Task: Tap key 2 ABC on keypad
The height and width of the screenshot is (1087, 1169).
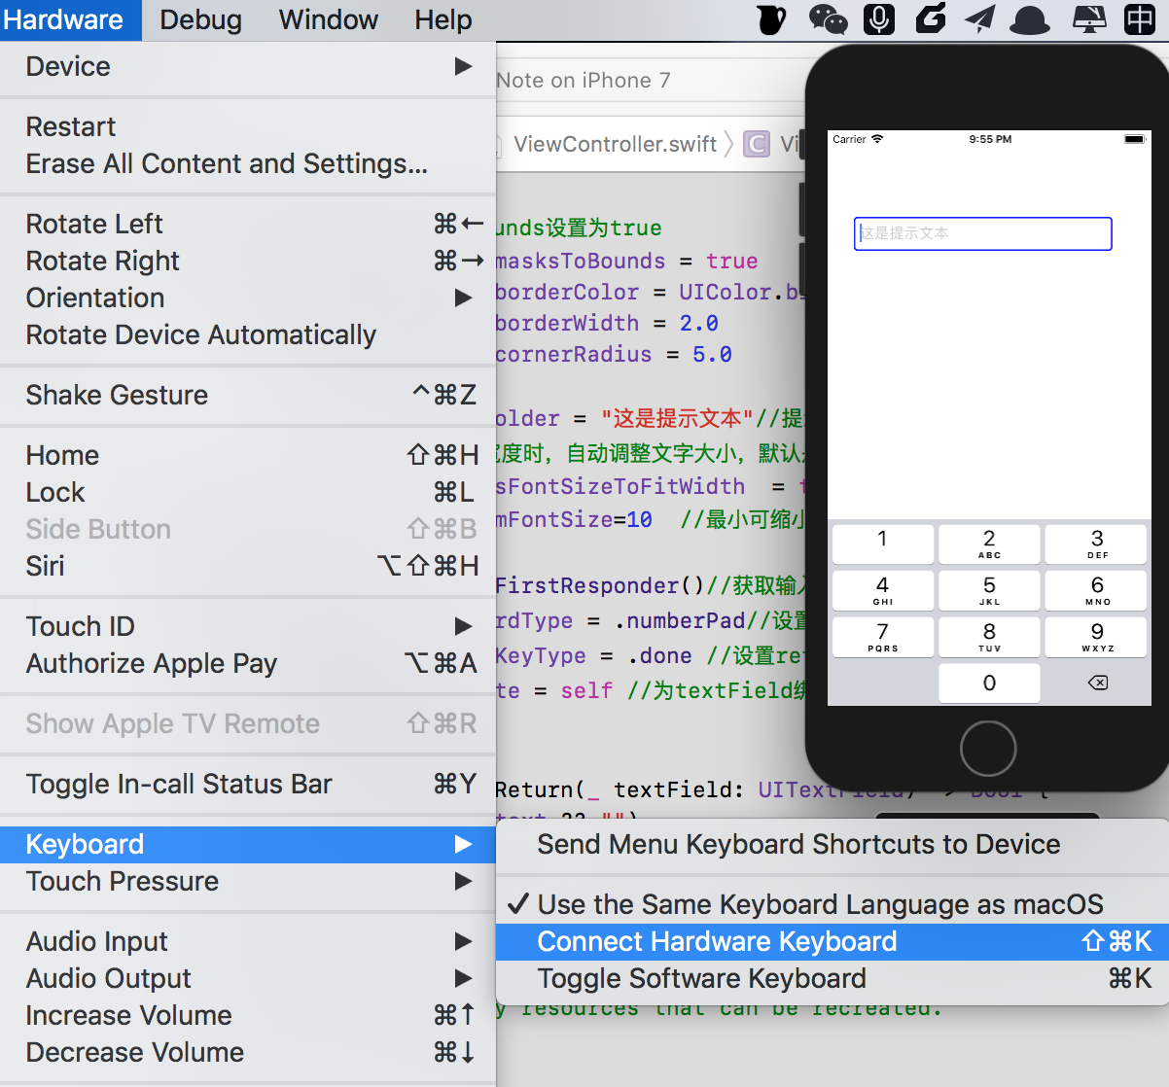Action: point(989,543)
